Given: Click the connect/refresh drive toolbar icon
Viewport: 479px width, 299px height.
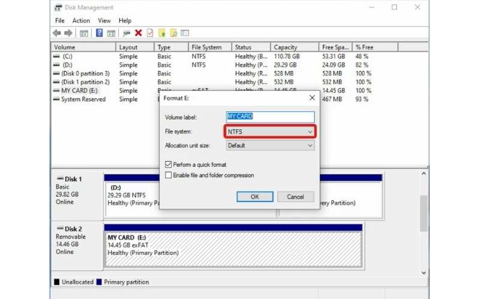Looking at the screenshot, I should [x=126, y=33].
